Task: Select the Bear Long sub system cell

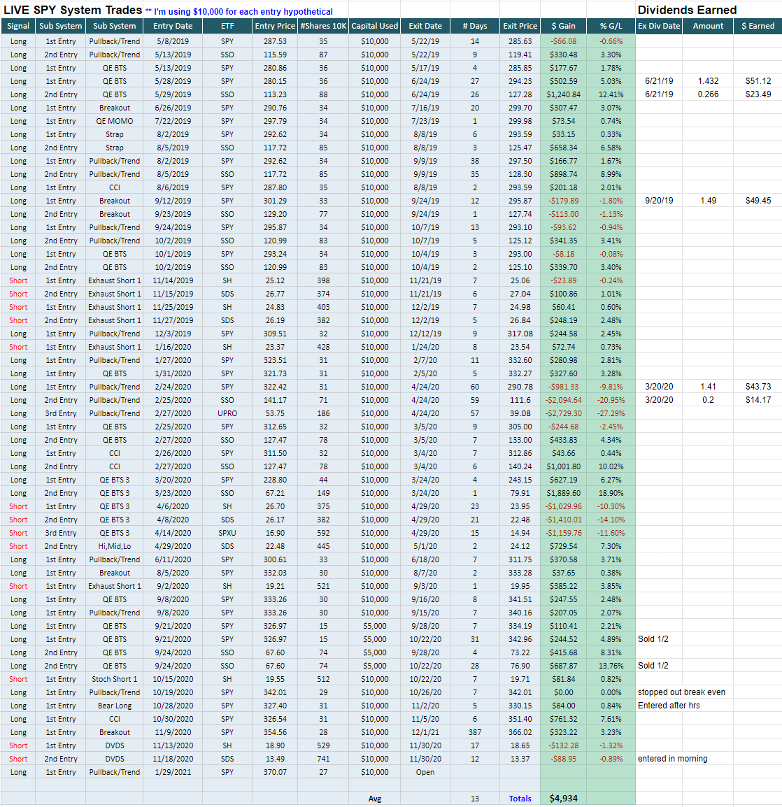Action: click(x=115, y=706)
